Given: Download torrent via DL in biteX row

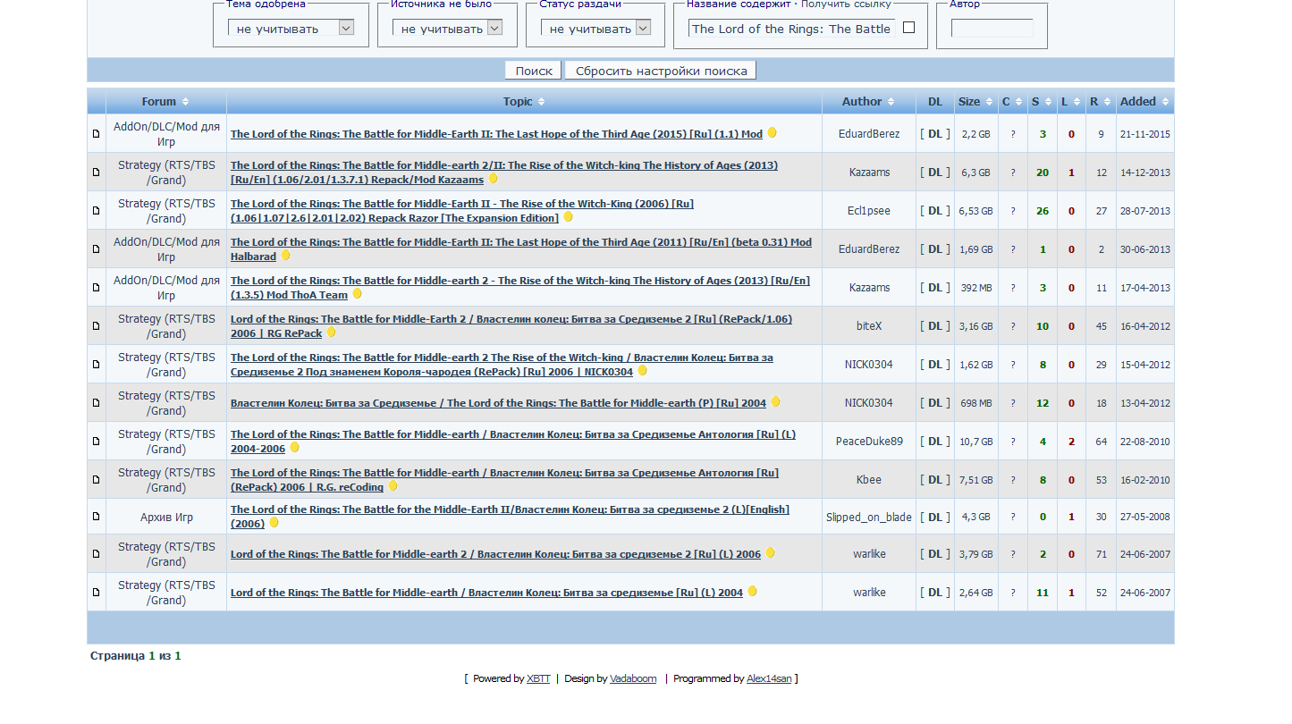Looking at the screenshot, I should point(935,326).
